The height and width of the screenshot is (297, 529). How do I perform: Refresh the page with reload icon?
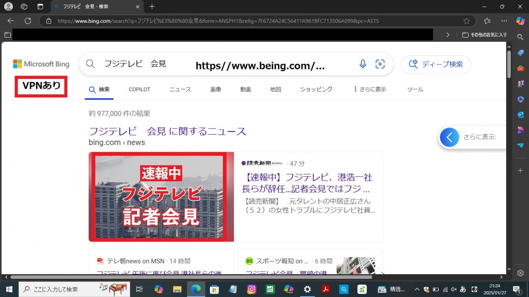click(x=28, y=21)
